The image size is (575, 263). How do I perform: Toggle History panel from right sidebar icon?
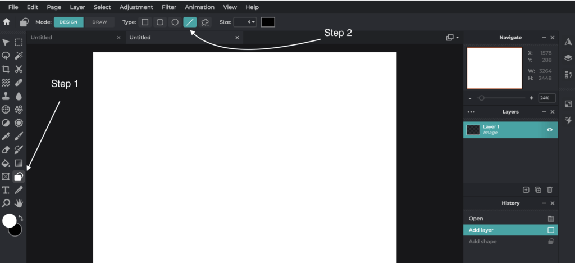click(x=568, y=75)
